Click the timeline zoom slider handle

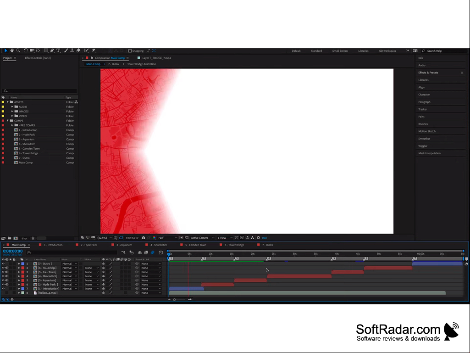click(x=174, y=300)
